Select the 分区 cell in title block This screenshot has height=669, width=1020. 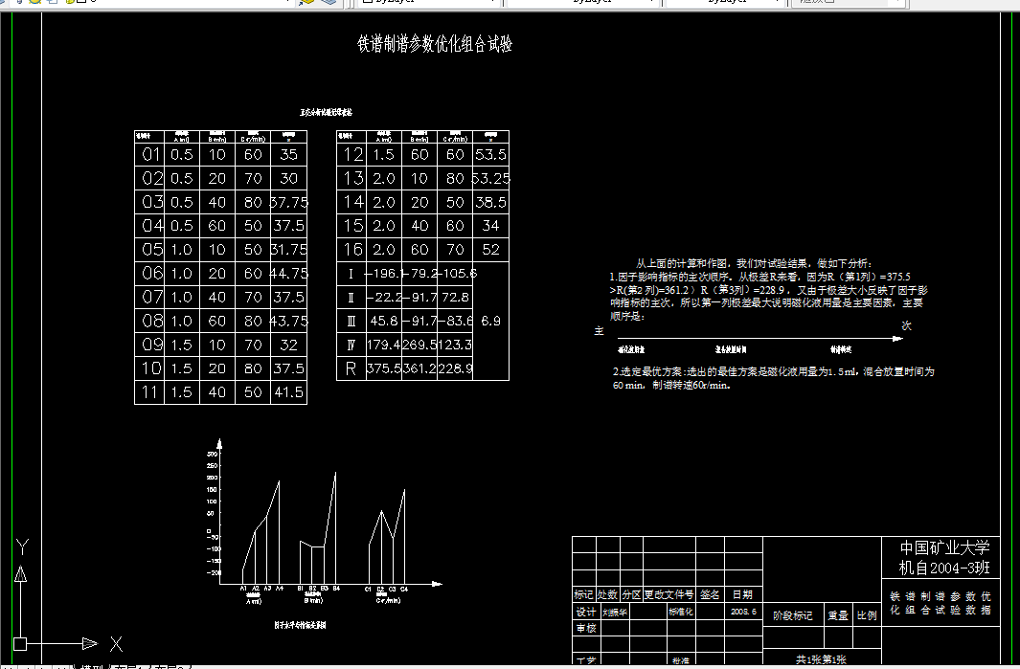632,594
